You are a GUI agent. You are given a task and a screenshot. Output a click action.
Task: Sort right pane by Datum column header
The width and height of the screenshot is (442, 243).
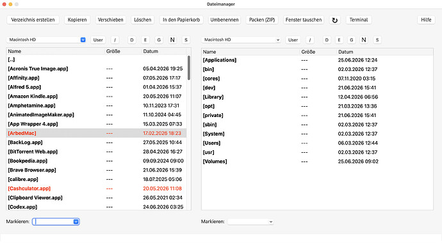tap(385, 52)
